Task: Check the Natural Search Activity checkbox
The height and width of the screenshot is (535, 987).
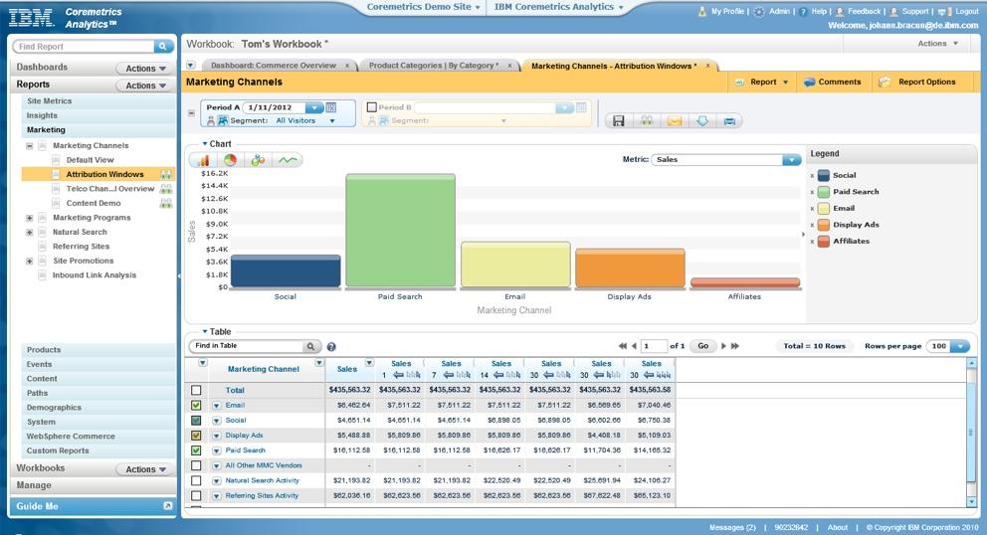Action: (x=196, y=481)
